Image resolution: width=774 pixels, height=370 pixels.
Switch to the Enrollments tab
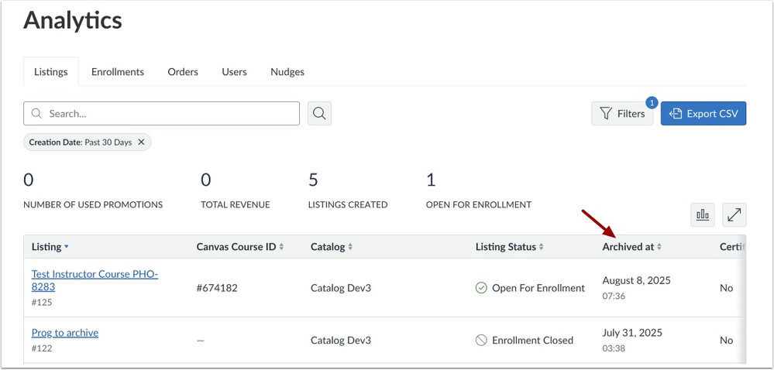click(x=118, y=72)
